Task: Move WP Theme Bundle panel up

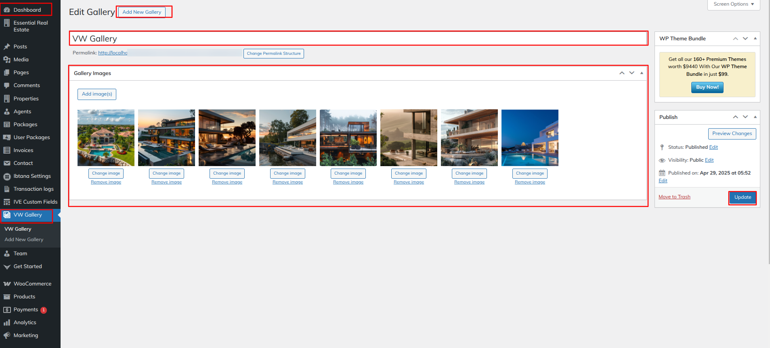Action: click(x=735, y=39)
